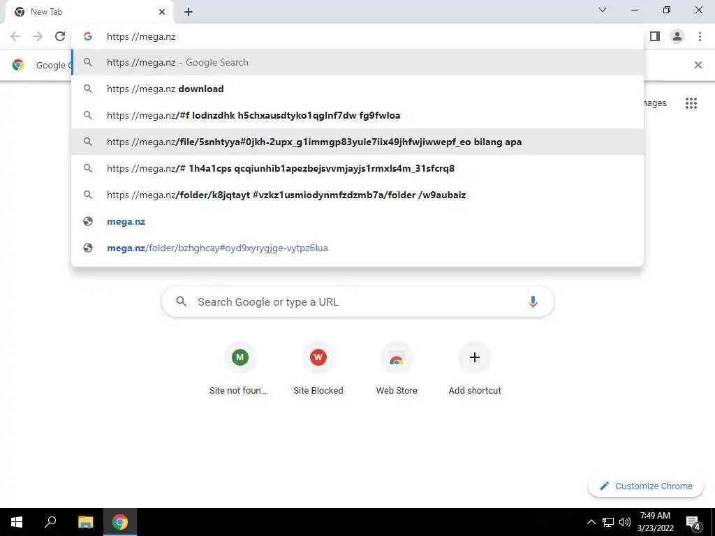Close the New Tab tab
The width and height of the screenshot is (715, 536).
tap(162, 12)
